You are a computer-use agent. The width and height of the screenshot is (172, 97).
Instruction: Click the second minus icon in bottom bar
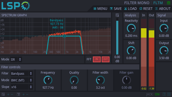(x=27, y=94)
